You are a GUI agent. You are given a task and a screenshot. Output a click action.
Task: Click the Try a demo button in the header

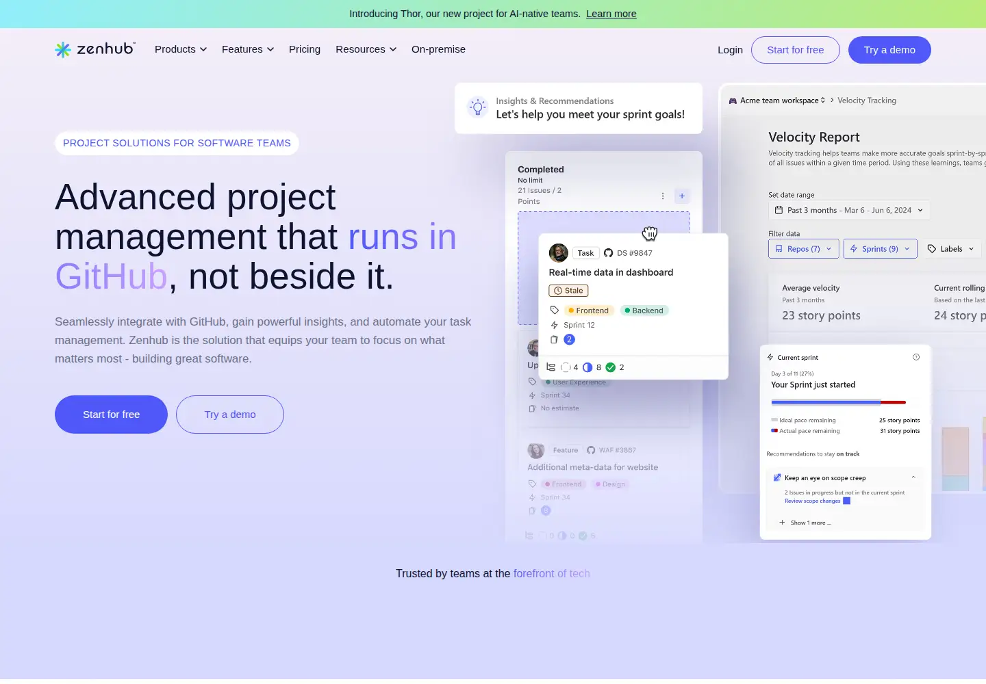(889, 50)
